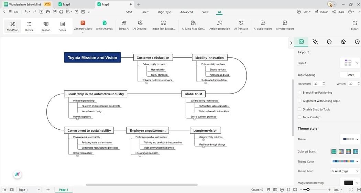This screenshot has width=361, height=193.
Task: Expand the Generate Slides dropdown arrow
Action: tap(83, 32)
